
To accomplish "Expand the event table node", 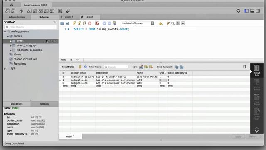I will (11, 41).
